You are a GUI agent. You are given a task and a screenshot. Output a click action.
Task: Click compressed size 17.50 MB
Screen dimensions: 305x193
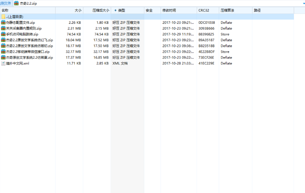[x=101, y=46]
